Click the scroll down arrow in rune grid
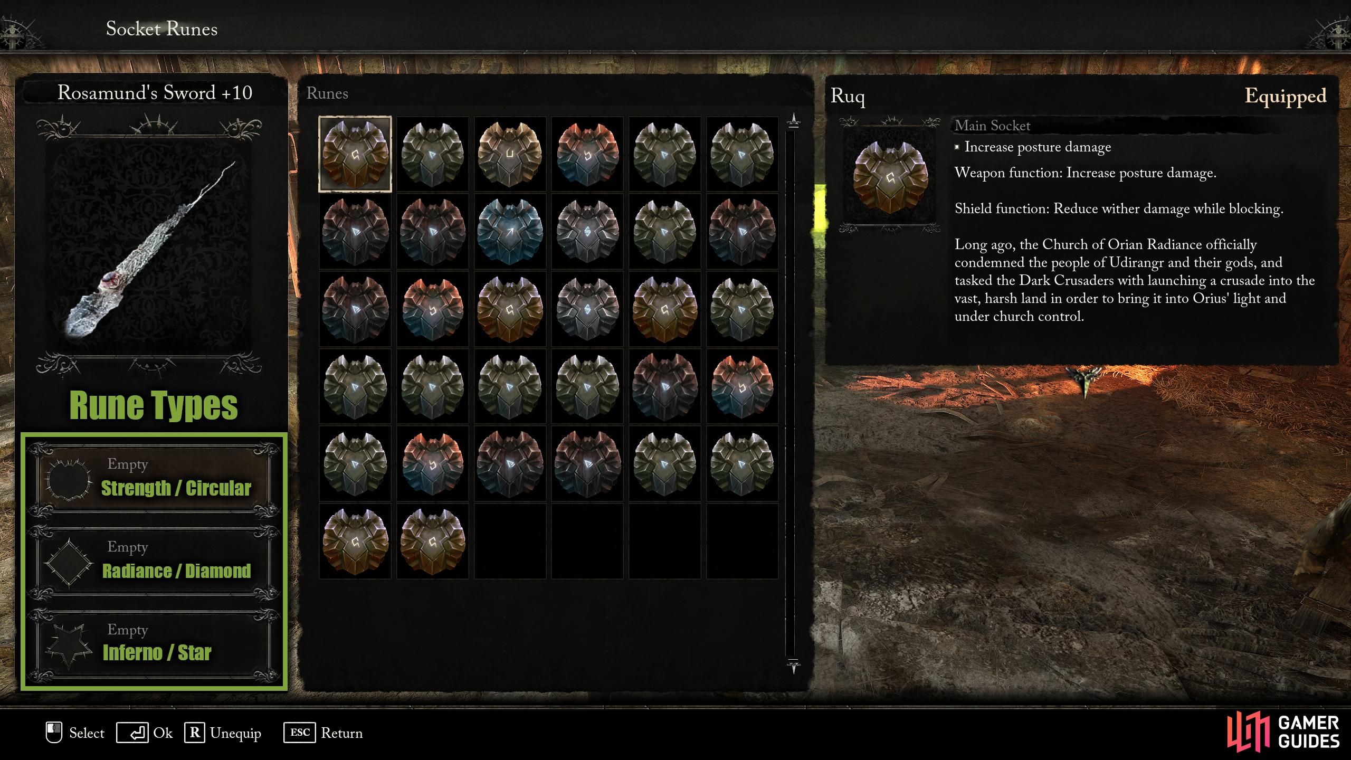 coord(795,668)
